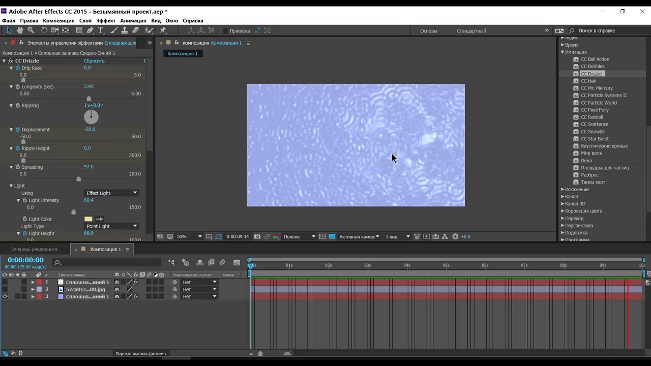This screenshot has height=366, width=651.
Task: Enable motion blur for timeline layers
Action: coord(222,263)
